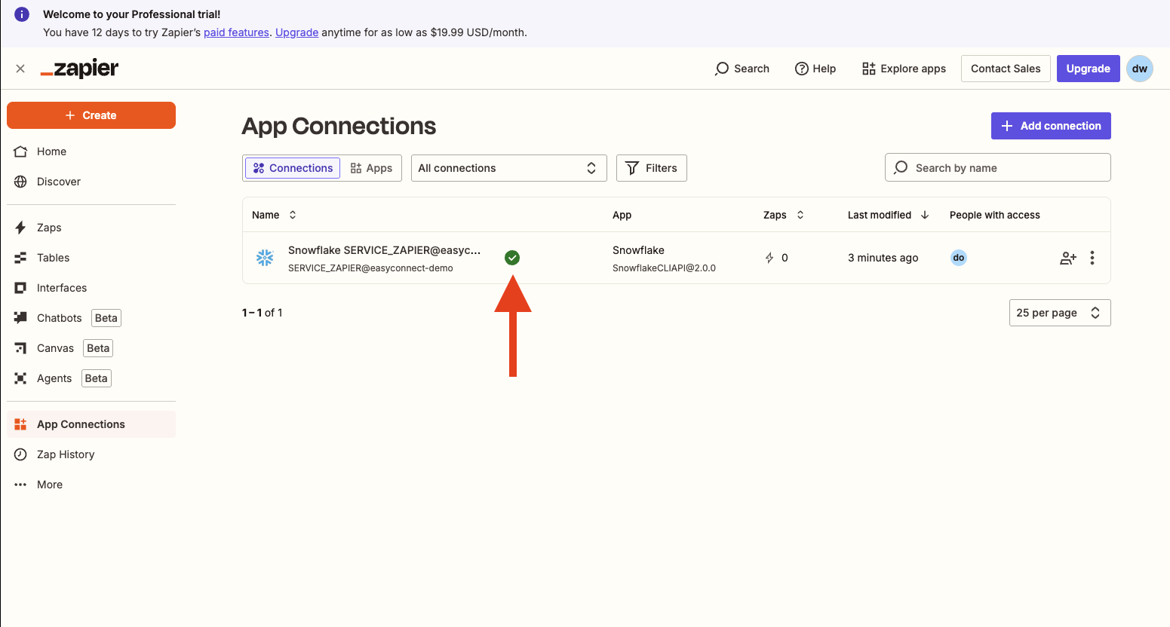
Task: Click the Contact Sales button
Action: (x=1006, y=69)
